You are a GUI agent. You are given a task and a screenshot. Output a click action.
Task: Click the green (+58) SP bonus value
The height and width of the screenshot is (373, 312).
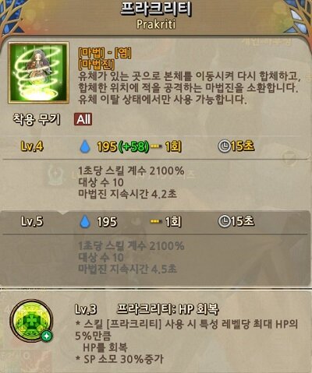point(133,146)
